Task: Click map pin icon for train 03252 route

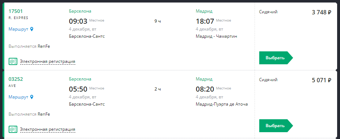Action: tap(32, 97)
